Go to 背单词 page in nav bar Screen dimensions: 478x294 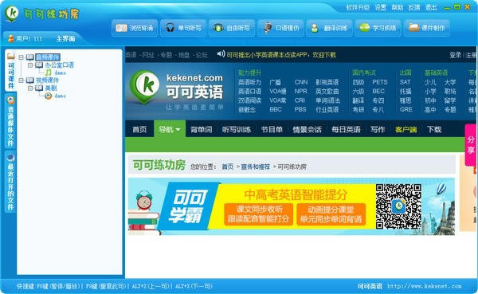(202, 129)
